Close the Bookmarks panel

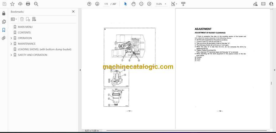click(x=73, y=12)
